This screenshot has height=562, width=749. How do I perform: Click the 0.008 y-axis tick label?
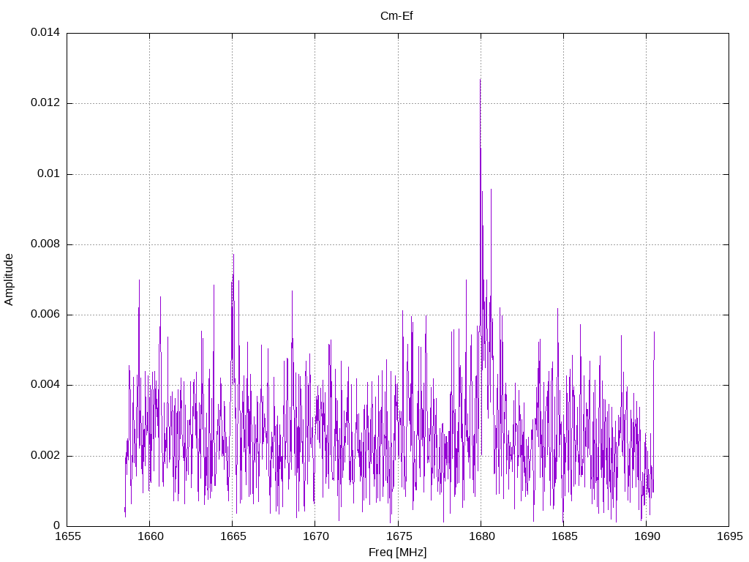[45, 244]
